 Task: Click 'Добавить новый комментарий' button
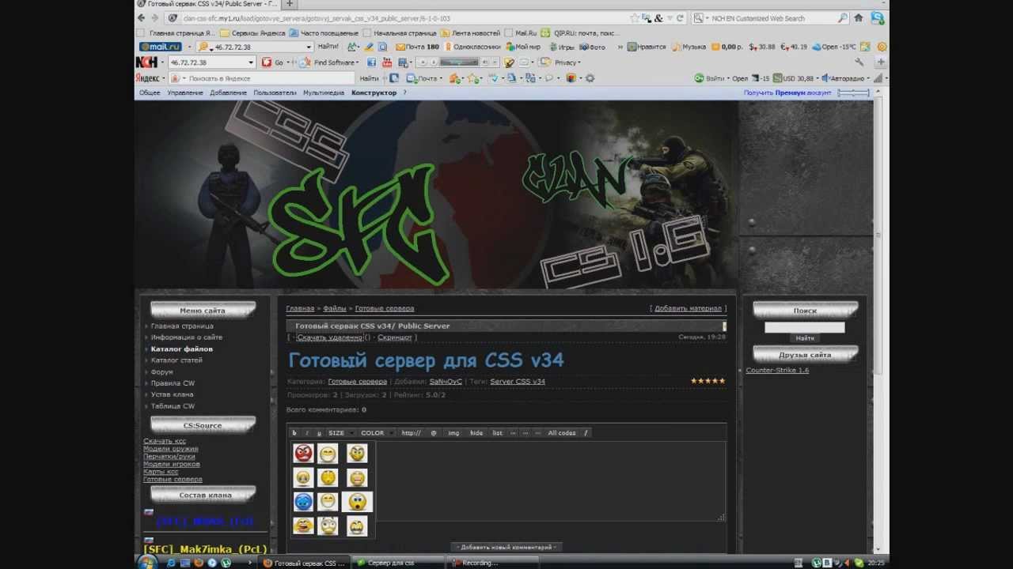point(506,547)
